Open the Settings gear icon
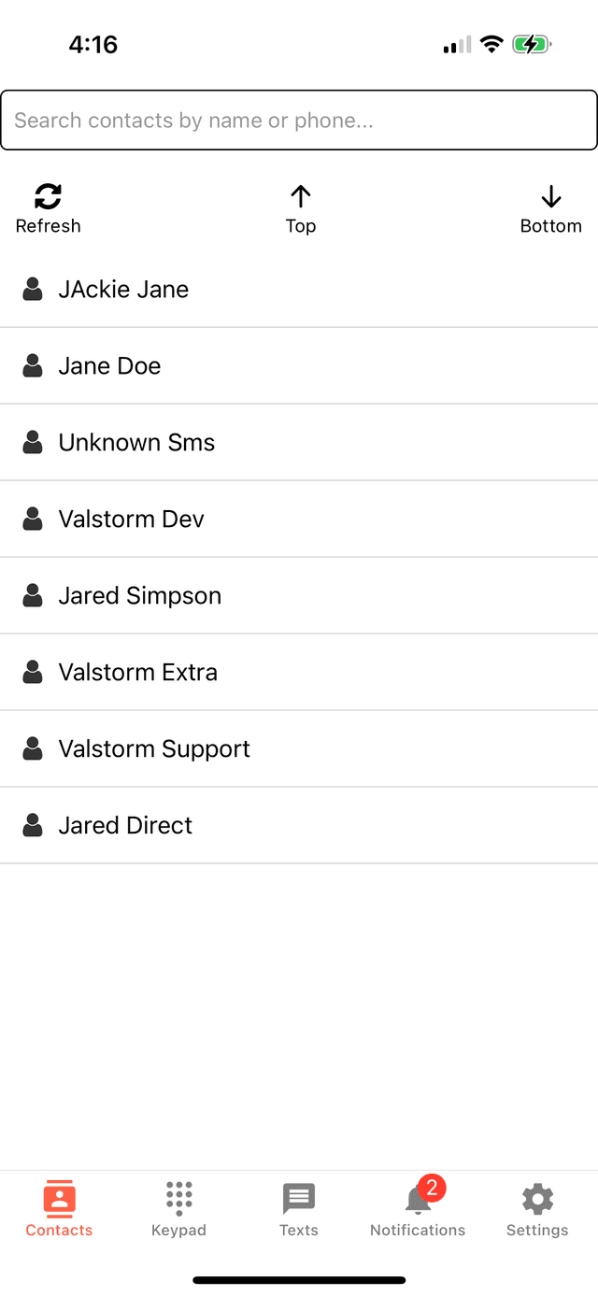The height and width of the screenshot is (1296, 598). [x=537, y=1198]
